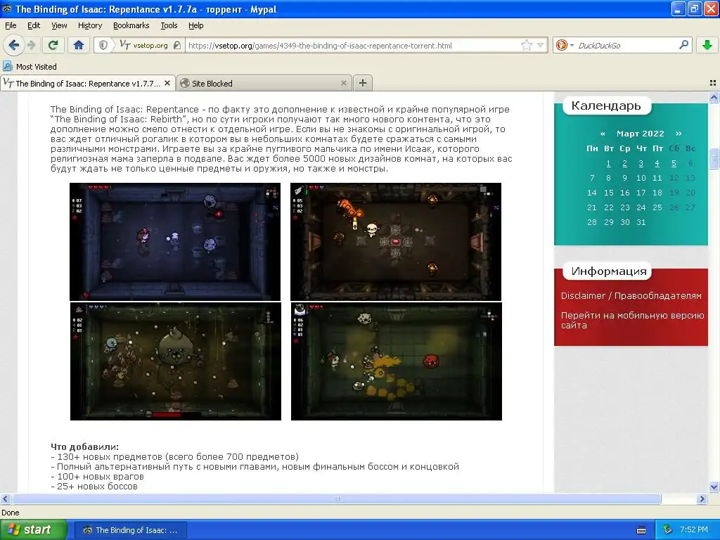The width and height of the screenshot is (720, 540).
Task: Open the Help menu
Action: pyautogui.click(x=195, y=25)
